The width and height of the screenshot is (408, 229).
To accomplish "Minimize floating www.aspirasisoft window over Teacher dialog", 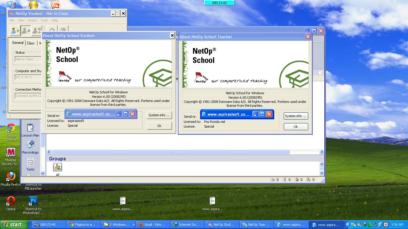I will coord(255,114).
